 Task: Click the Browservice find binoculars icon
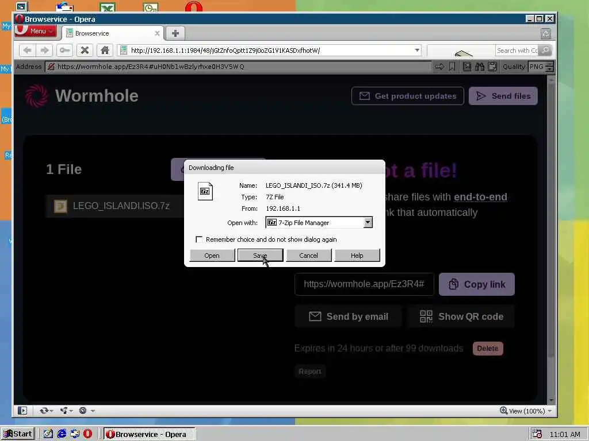(x=479, y=67)
